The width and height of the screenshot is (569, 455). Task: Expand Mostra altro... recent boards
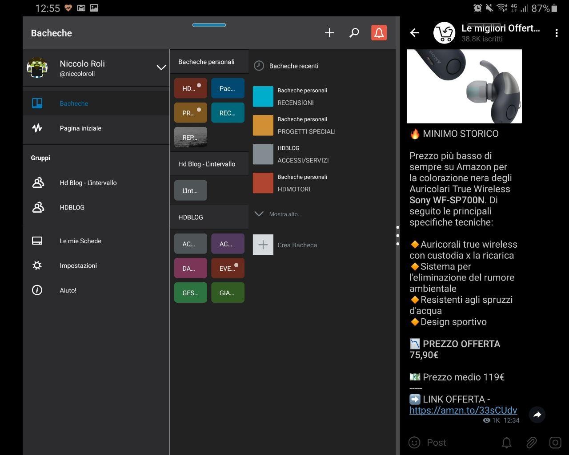tap(279, 214)
